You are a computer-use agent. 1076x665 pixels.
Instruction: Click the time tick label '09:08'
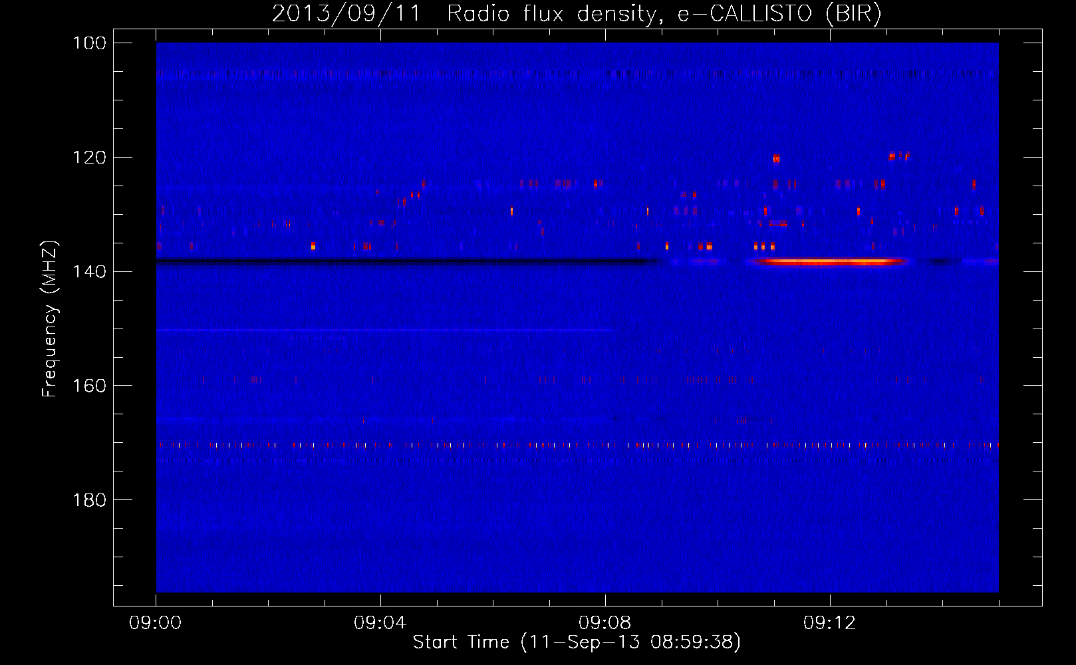pos(605,623)
